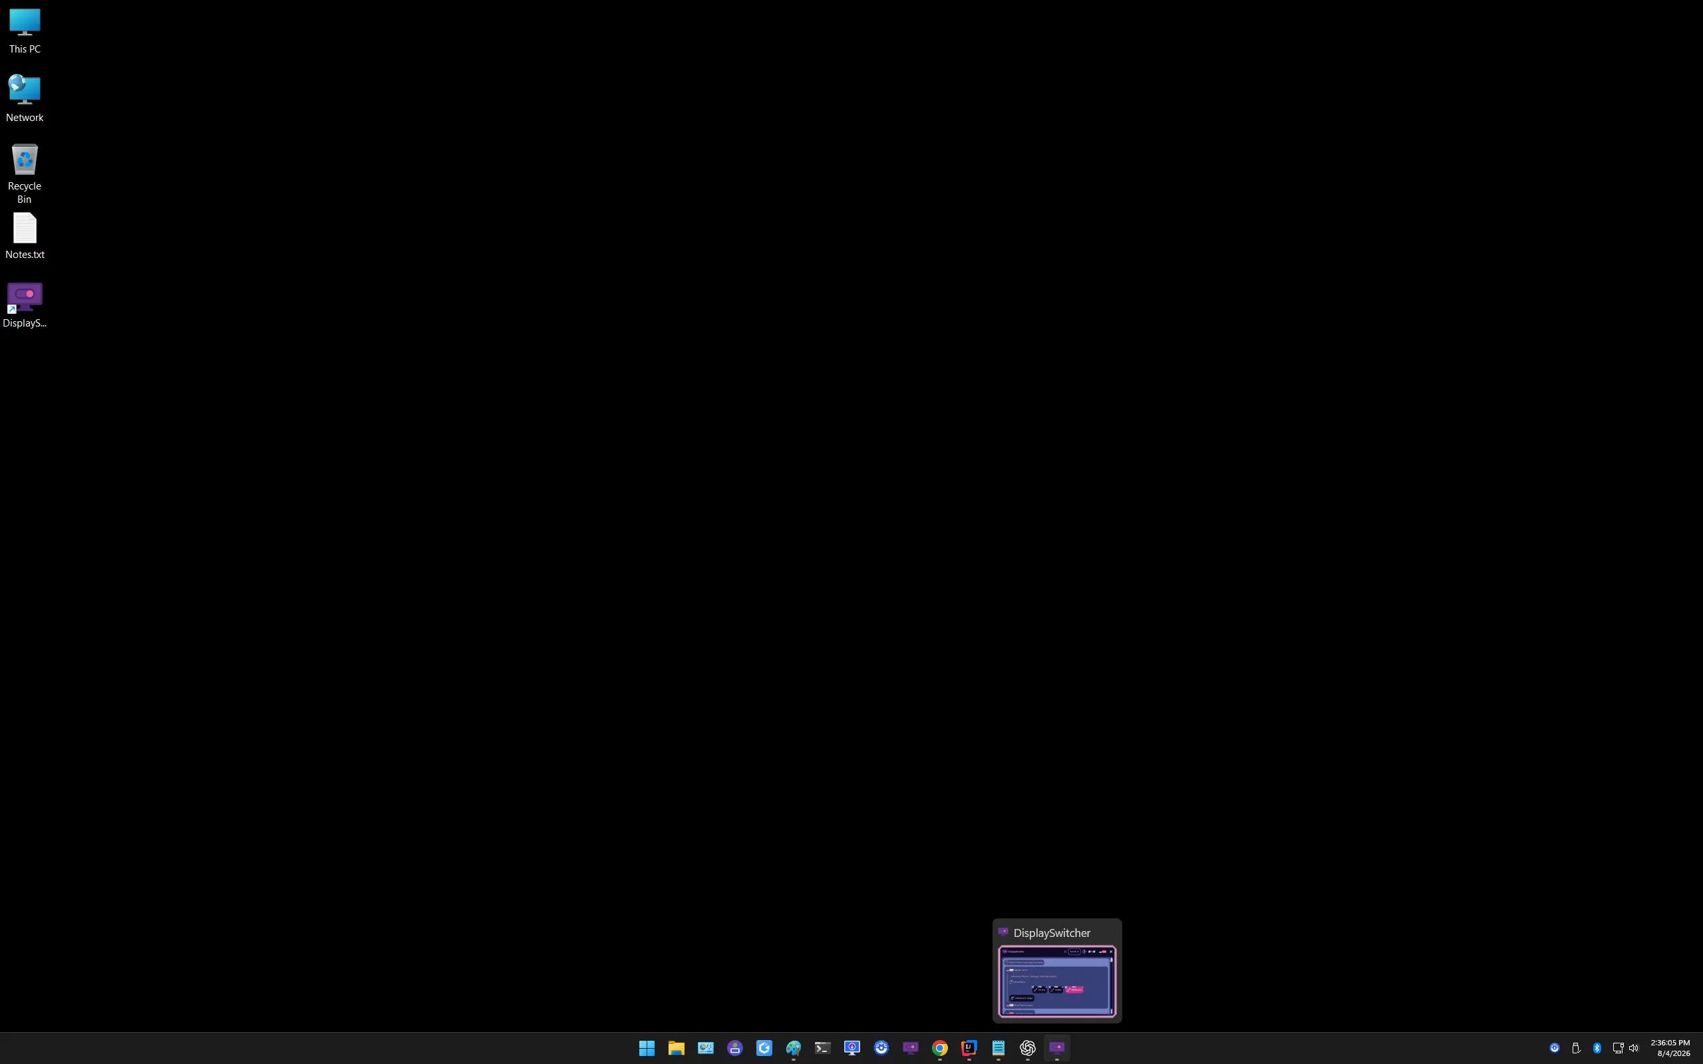Screen dimensions: 1703x1064
Task: Click the Safely Remove Hardware USB tray icon
Action: coord(1576,1048)
